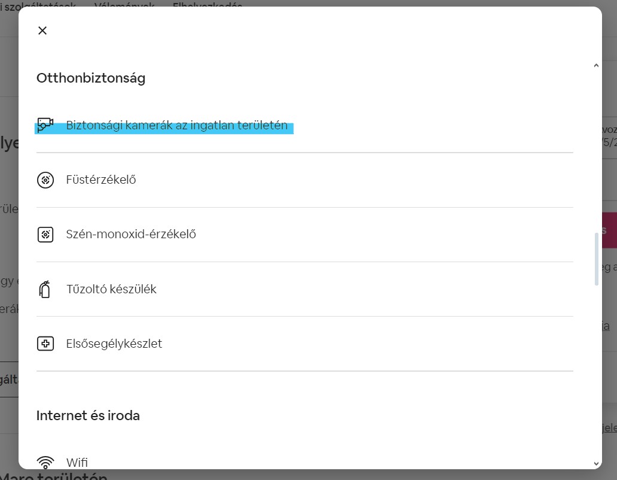Image resolution: width=617 pixels, height=480 pixels.
Task: Click the security camera icon
Action: click(x=45, y=124)
